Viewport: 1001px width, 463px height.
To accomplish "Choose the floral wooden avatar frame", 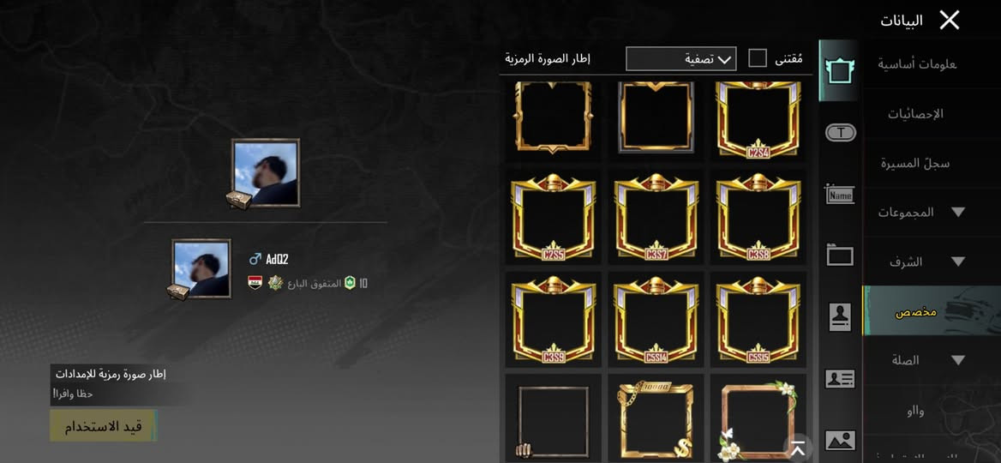I will [758, 419].
